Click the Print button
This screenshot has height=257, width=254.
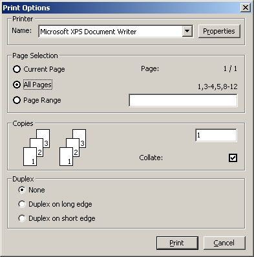pos(177,243)
